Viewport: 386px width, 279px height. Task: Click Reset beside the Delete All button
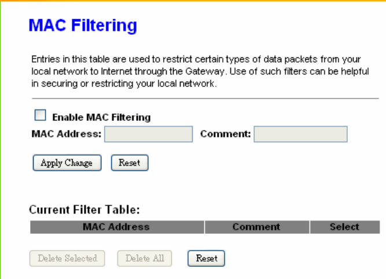pos(206,258)
